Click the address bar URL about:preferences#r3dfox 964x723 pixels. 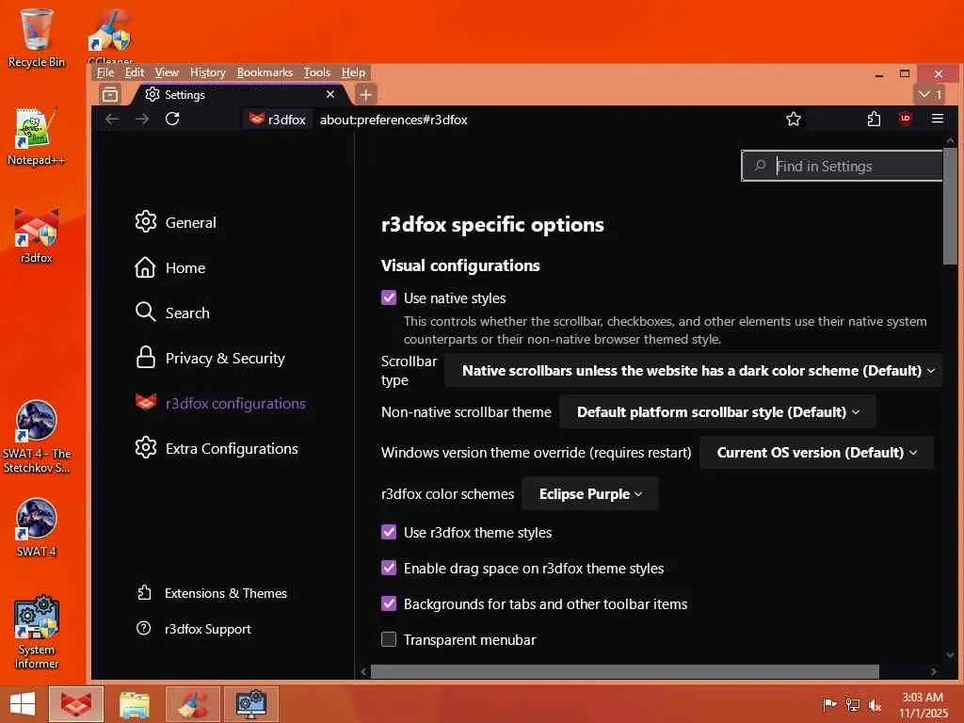pyautogui.click(x=394, y=120)
